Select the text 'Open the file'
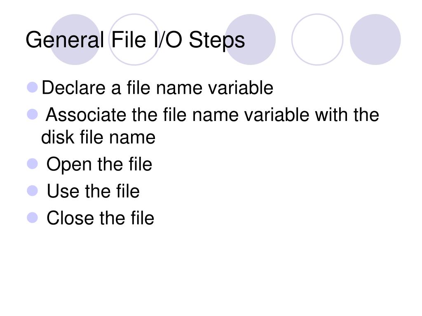The height and width of the screenshot is (316, 422). point(99,165)
